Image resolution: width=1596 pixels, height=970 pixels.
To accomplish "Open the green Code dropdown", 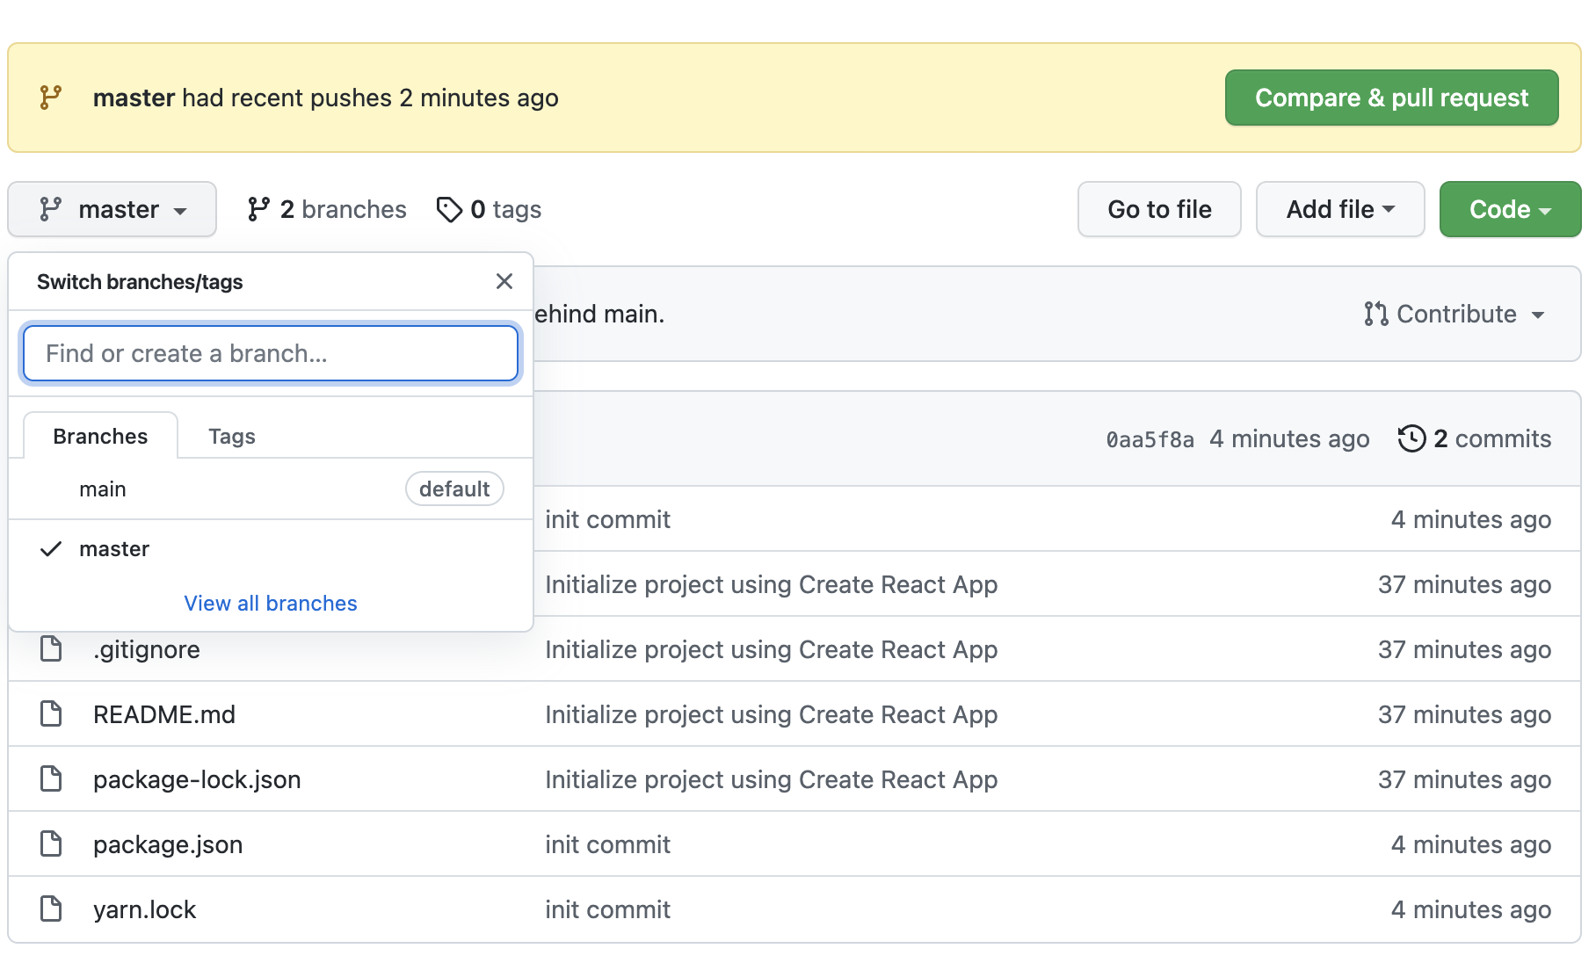I will coord(1509,209).
